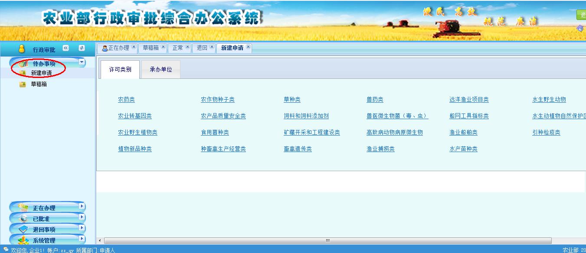Click the horizontal scrollbar at the bottom
This screenshot has width=586, height=253.
327,240
